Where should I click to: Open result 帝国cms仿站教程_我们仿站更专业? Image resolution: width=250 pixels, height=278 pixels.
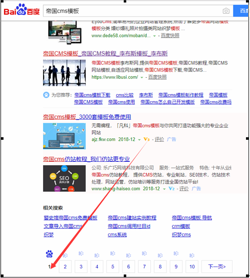[x=86, y=159]
